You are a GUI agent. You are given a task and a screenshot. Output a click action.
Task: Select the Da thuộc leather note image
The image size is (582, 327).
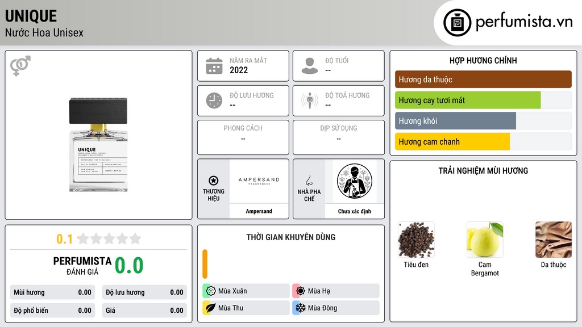(554, 240)
